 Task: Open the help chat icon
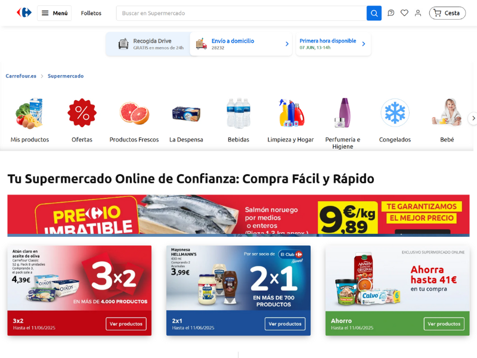(391, 13)
